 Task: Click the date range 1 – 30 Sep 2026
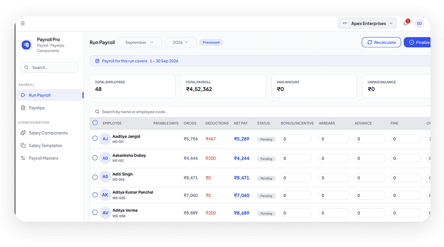[164, 61]
